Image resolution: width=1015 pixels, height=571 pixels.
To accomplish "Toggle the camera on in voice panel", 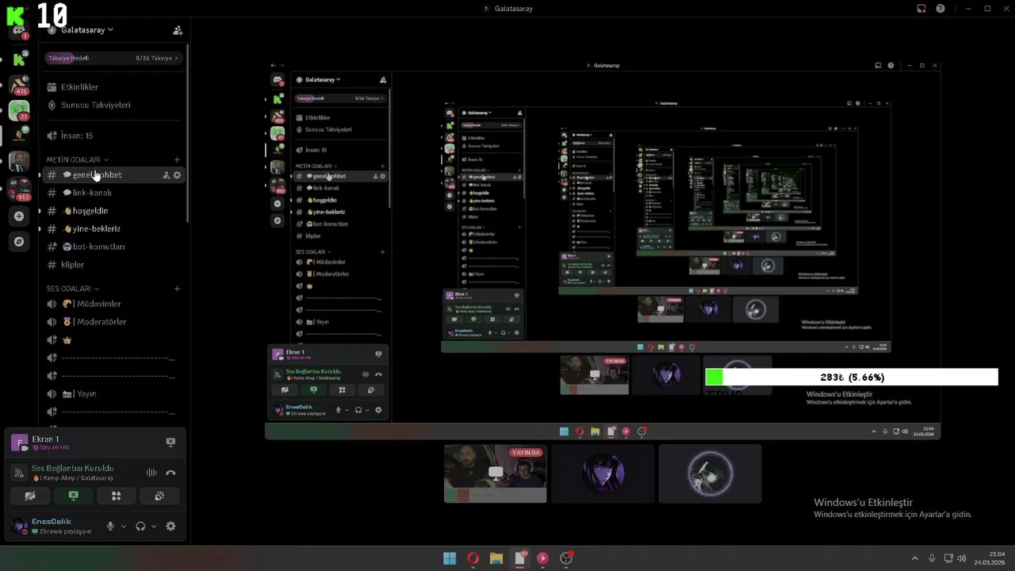I will pyautogui.click(x=30, y=496).
